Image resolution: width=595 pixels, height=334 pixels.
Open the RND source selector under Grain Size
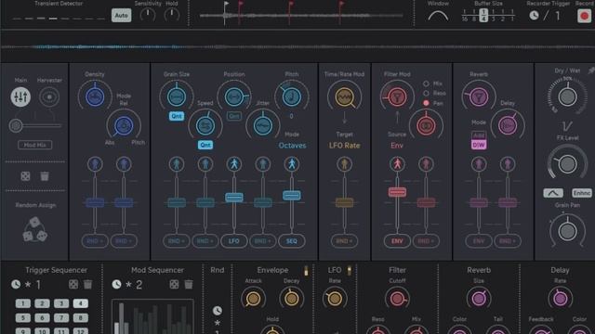(177, 241)
